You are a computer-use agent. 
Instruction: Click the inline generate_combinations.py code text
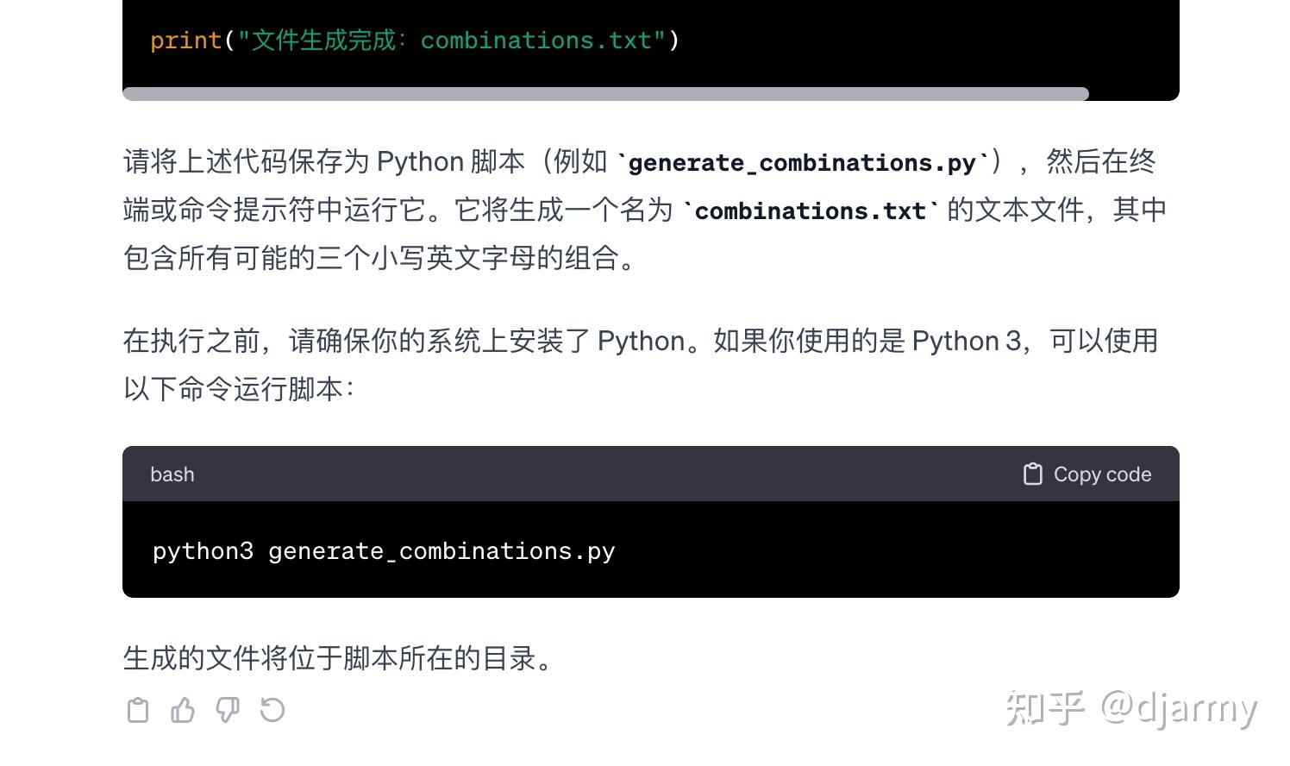802,163
